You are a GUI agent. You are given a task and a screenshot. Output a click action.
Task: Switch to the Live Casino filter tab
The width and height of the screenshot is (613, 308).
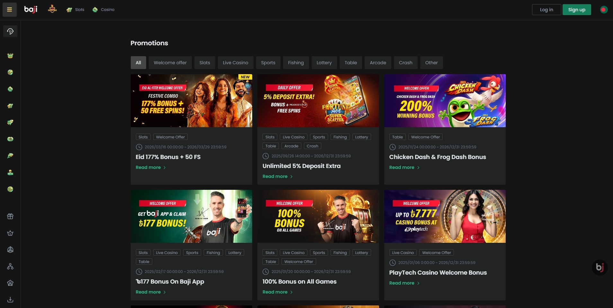pos(235,63)
